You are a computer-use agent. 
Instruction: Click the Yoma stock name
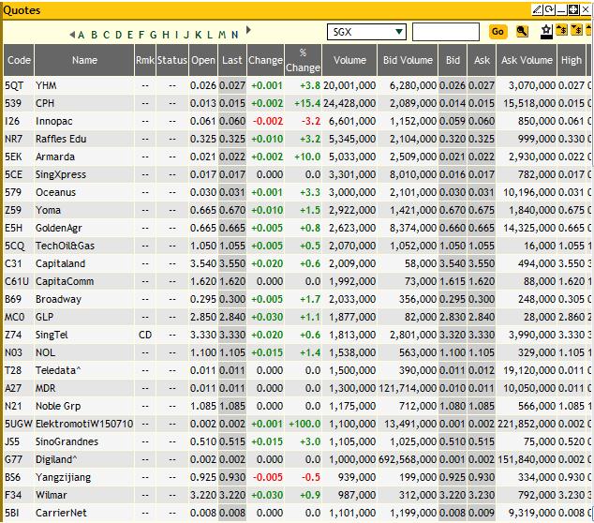(48, 210)
